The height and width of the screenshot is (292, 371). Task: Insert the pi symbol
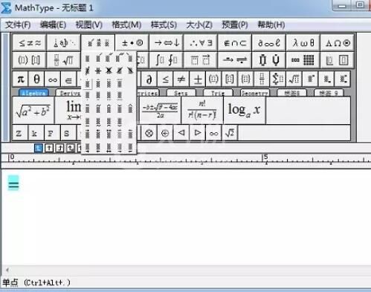pos(20,80)
